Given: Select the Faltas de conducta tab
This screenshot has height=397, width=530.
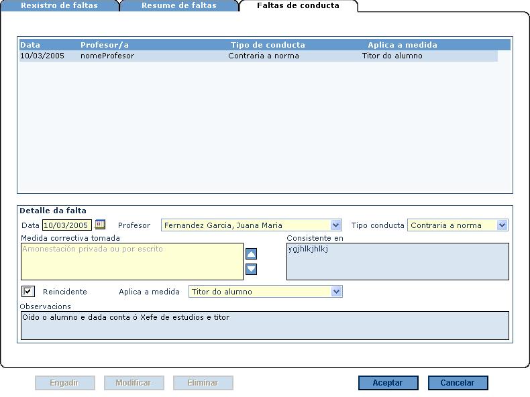Looking at the screenshot, I should click(298, 5).
